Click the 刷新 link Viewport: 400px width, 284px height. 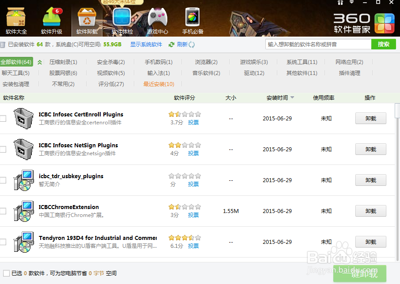click(x=182, y=45)
